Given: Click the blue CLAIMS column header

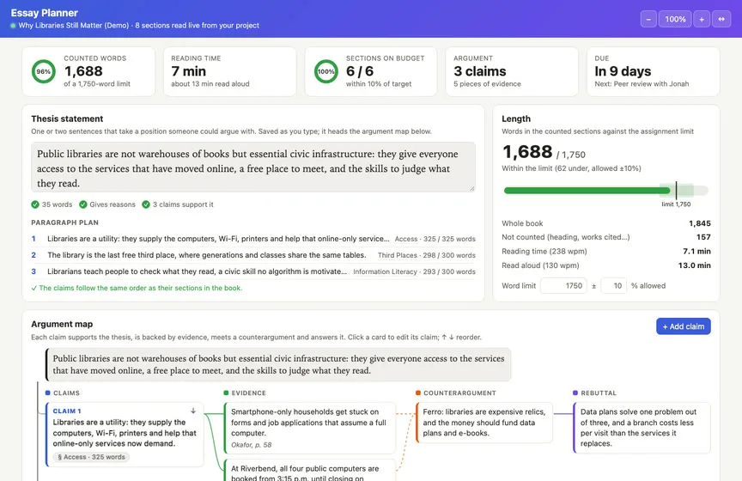Looking at the screenshot, I should tap(63, 393).
